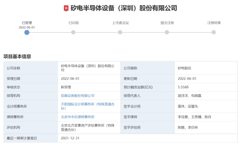Click the 保荐机构 label cell
Image resolution: width=240 pixels, height=146 pixels.
pyautogui.click(x=31, y=96)
